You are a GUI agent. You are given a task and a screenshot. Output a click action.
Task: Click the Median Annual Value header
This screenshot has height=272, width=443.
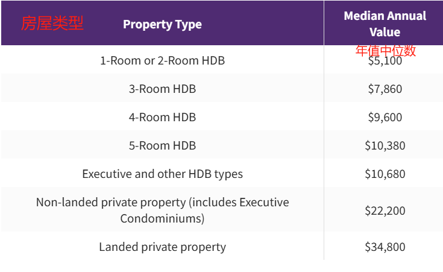pos(385,24)
